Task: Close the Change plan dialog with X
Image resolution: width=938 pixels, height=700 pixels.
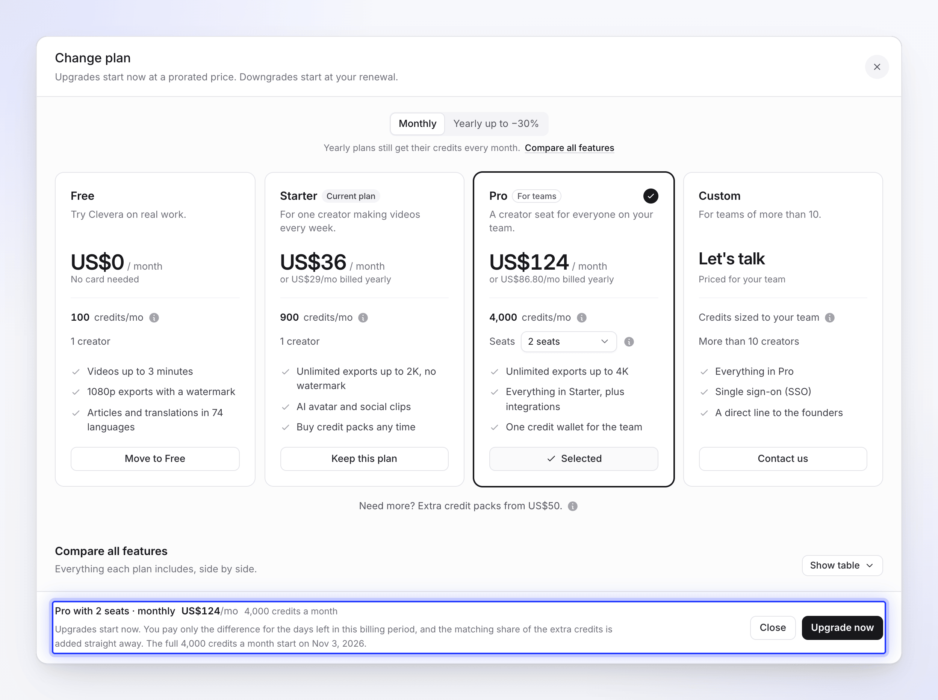Action: pyautogui.click(x=876, y=67)
